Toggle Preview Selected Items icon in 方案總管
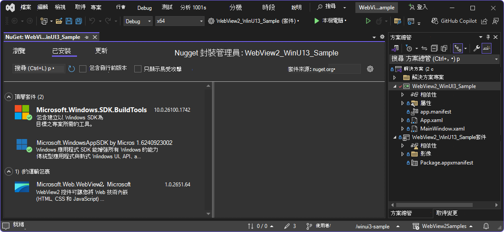 click(487, 48)
